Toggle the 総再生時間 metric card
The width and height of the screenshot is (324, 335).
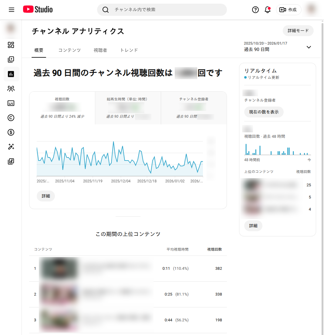tap(128, 108)
